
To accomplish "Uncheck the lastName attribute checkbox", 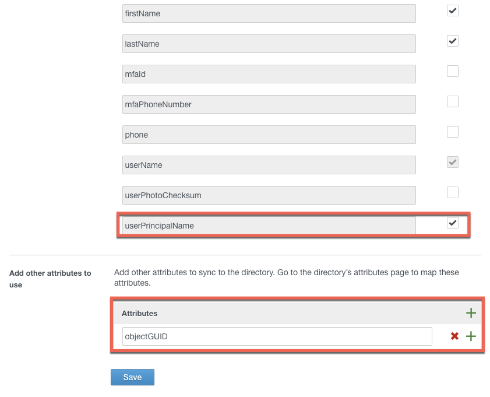I will coord(453,41).
